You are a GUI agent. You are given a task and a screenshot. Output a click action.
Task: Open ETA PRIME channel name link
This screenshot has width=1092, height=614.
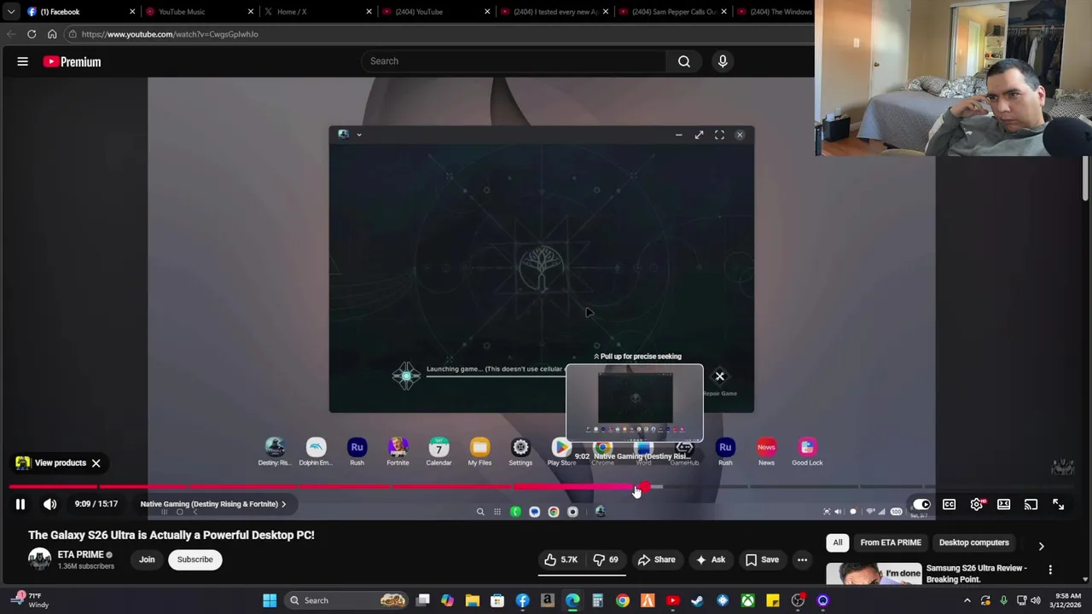pyautogui.click(x=80, y=554)
